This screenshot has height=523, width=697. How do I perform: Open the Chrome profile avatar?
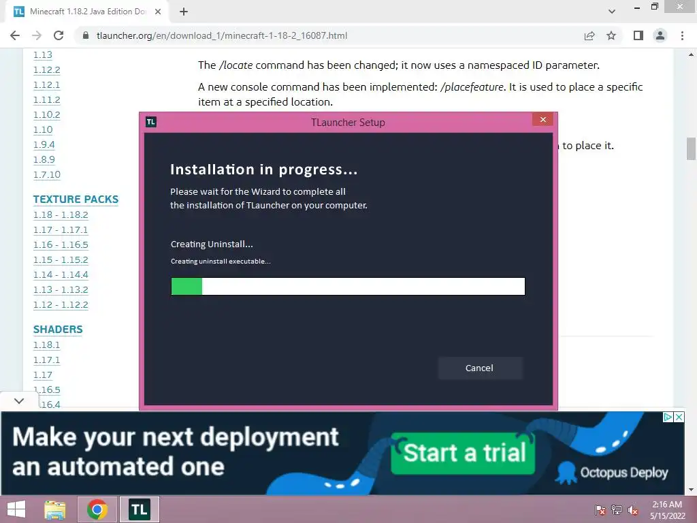click(660, 35)
